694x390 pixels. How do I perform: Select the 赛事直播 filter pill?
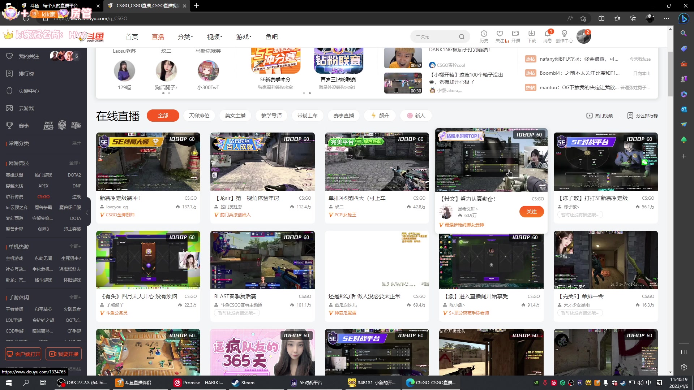(x=344, y=116)
